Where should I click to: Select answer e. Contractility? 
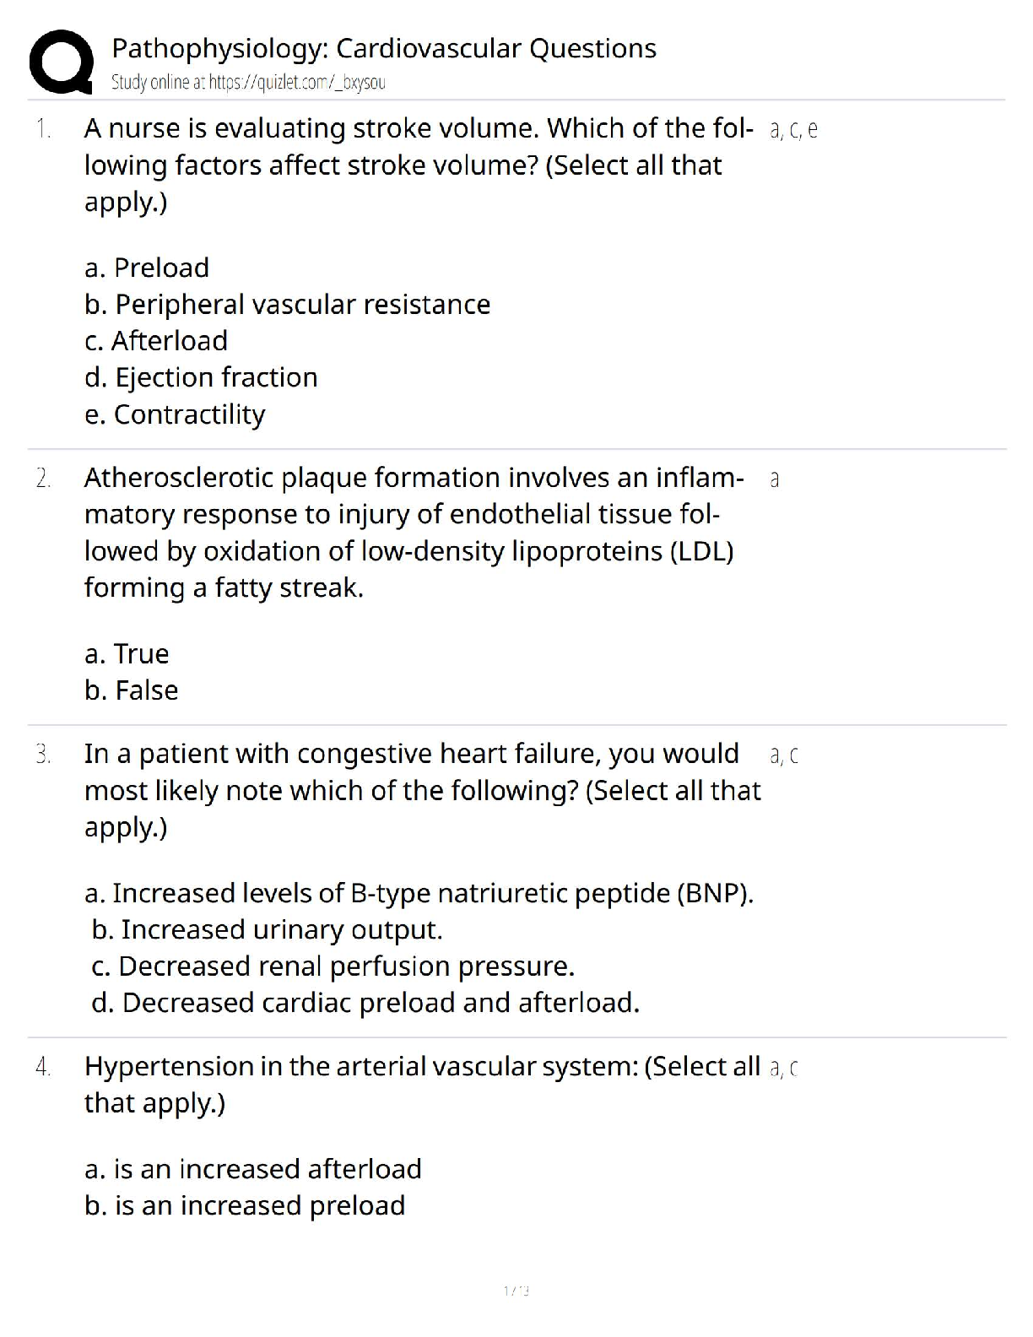[x=175, y=414]
